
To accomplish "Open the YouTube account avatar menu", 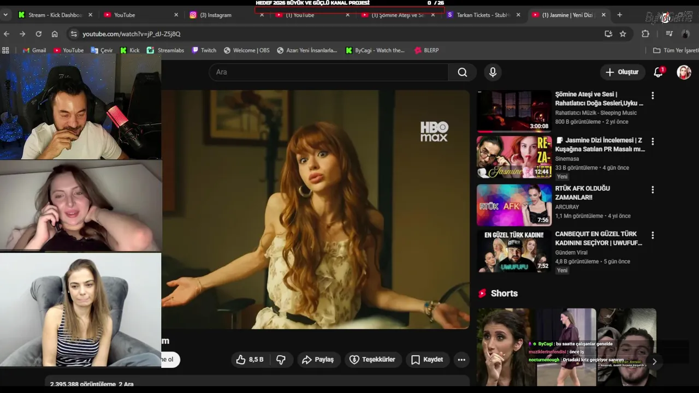I will point(684,72).
